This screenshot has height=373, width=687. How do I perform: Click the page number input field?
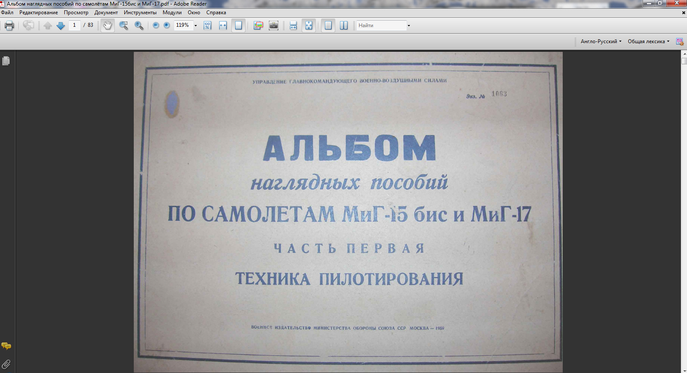pos(74,25)
